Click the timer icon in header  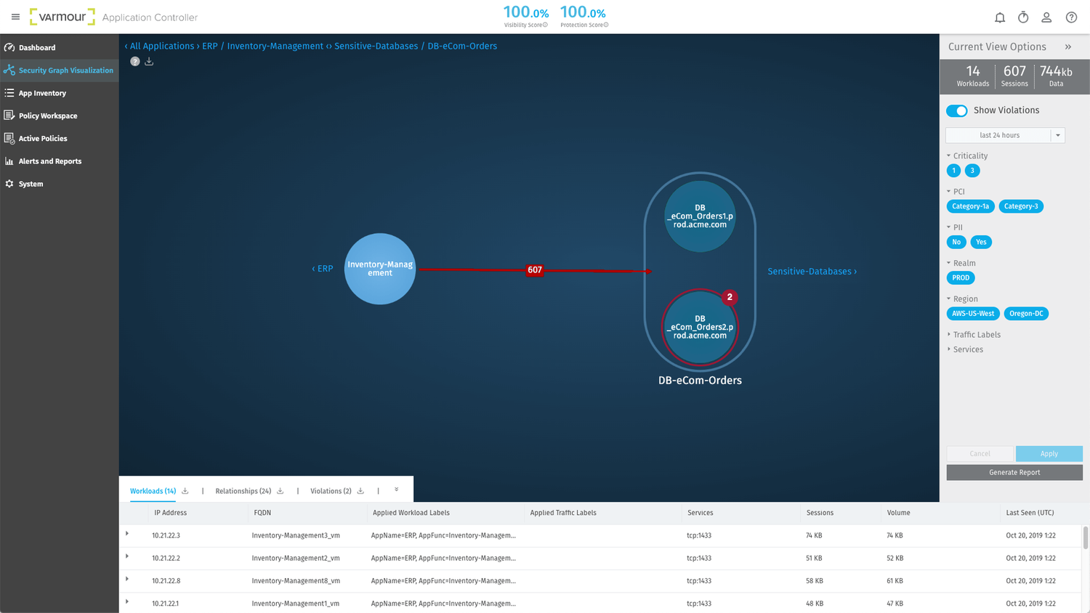tap(1022, 17)
